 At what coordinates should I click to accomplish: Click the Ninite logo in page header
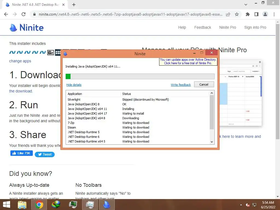[27, 28]
